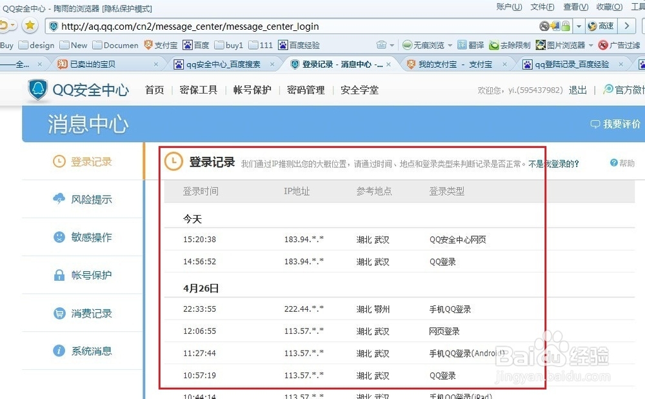The image size is (645, 399).
Task: Select 敏感操作 in sidebar
Action: pyautogui.click(x=83, y=237)
